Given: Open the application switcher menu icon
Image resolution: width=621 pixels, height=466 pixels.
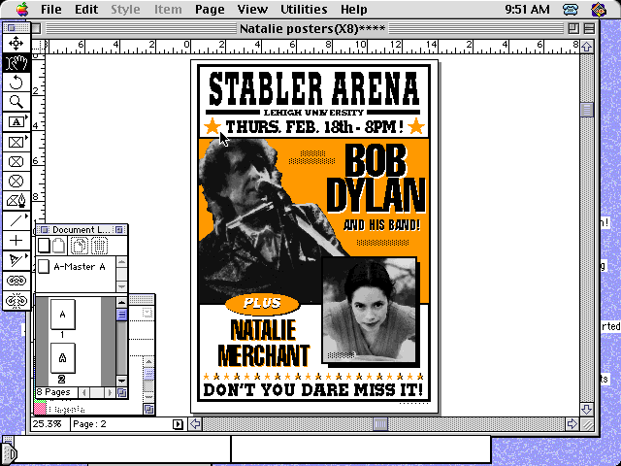Looking at the screenshot, I should 600,10.
